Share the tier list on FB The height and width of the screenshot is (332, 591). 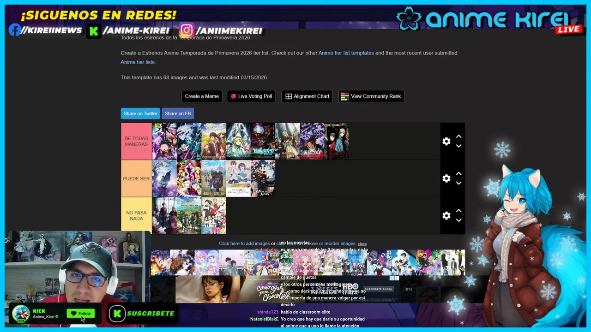(178, 113)
